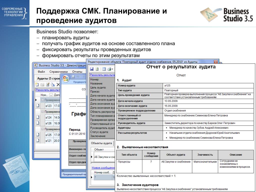Click the refresh icon in the editing window toolbar

97,69
